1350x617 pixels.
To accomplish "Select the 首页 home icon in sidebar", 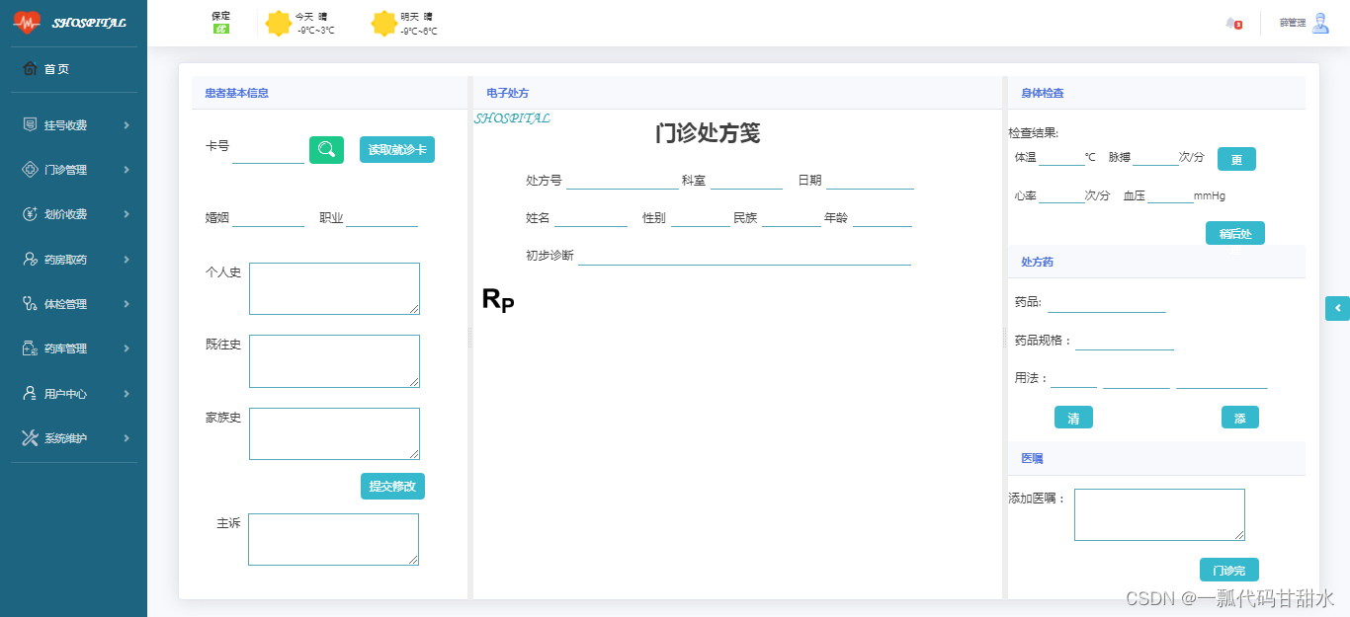I will click(x=30, y=69).
